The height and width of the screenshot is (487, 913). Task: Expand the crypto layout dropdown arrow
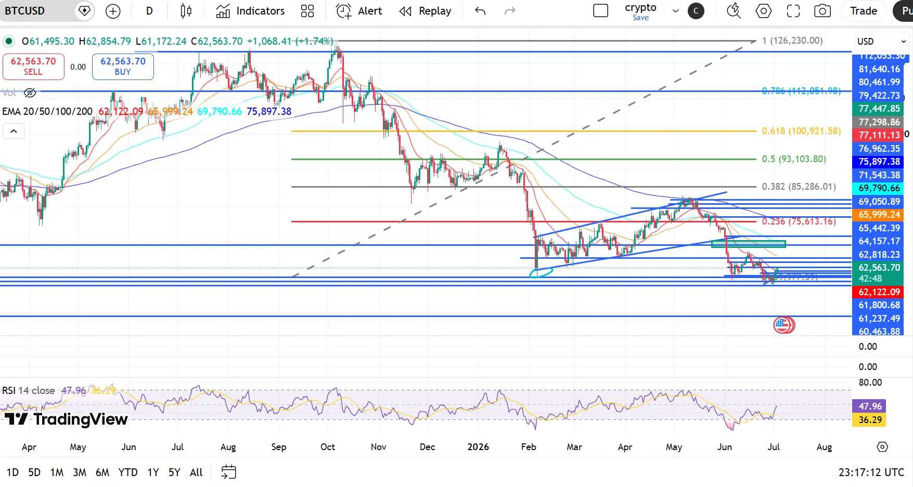[676, 11]
